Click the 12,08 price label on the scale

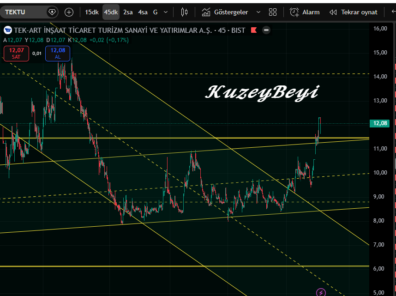point(380,123)
